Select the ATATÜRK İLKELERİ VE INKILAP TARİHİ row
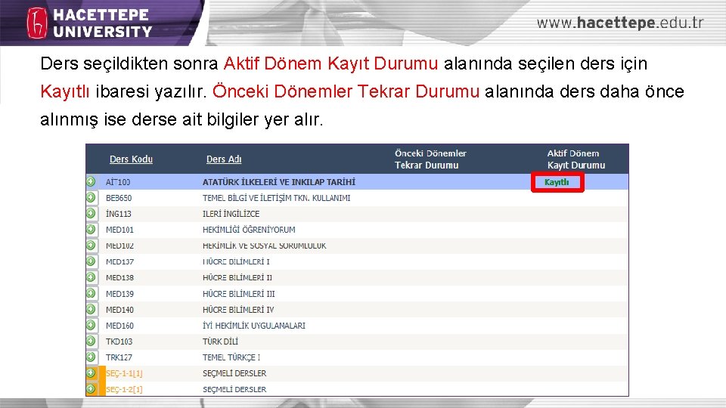The image size is (726, 408). [357, 182]
